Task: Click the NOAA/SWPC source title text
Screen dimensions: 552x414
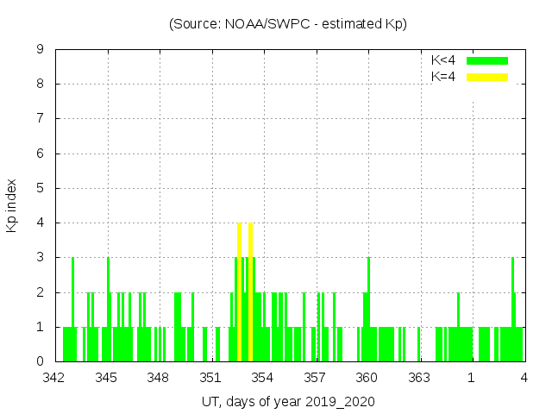Action: click(287, 24)
